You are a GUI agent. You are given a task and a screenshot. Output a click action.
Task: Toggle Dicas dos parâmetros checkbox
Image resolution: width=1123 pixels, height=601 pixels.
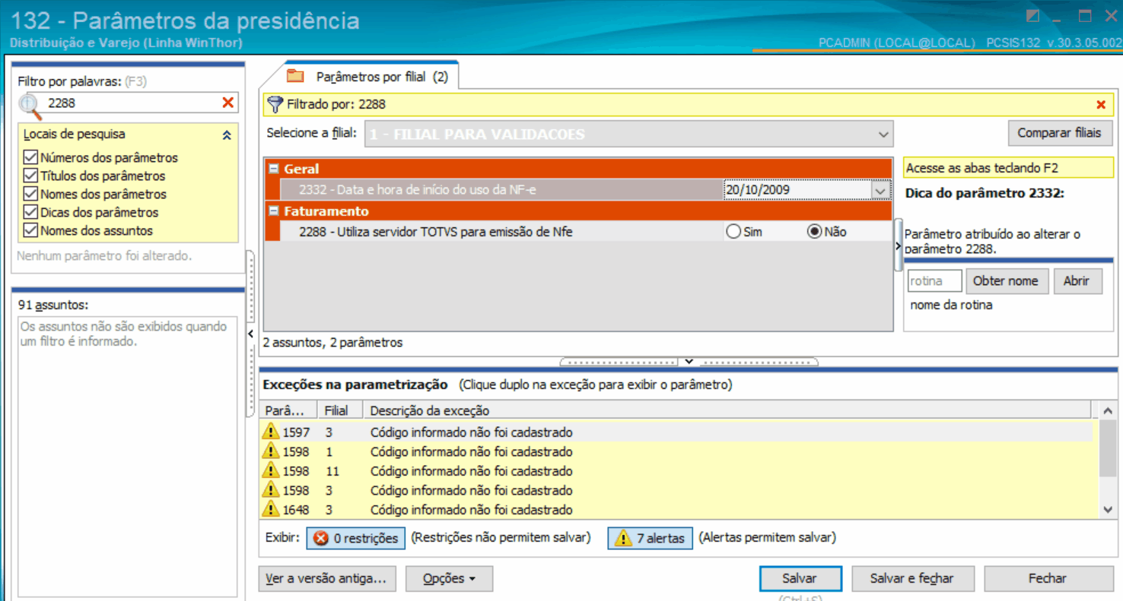[x=30, y=212]
